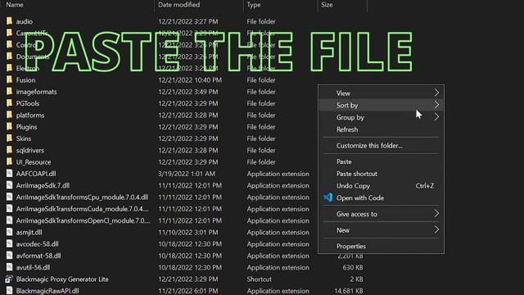Screen dimensions: 524x295
Task: Click the 12/21/2022 10:40 PM date cell
Action: coord(190,80)
